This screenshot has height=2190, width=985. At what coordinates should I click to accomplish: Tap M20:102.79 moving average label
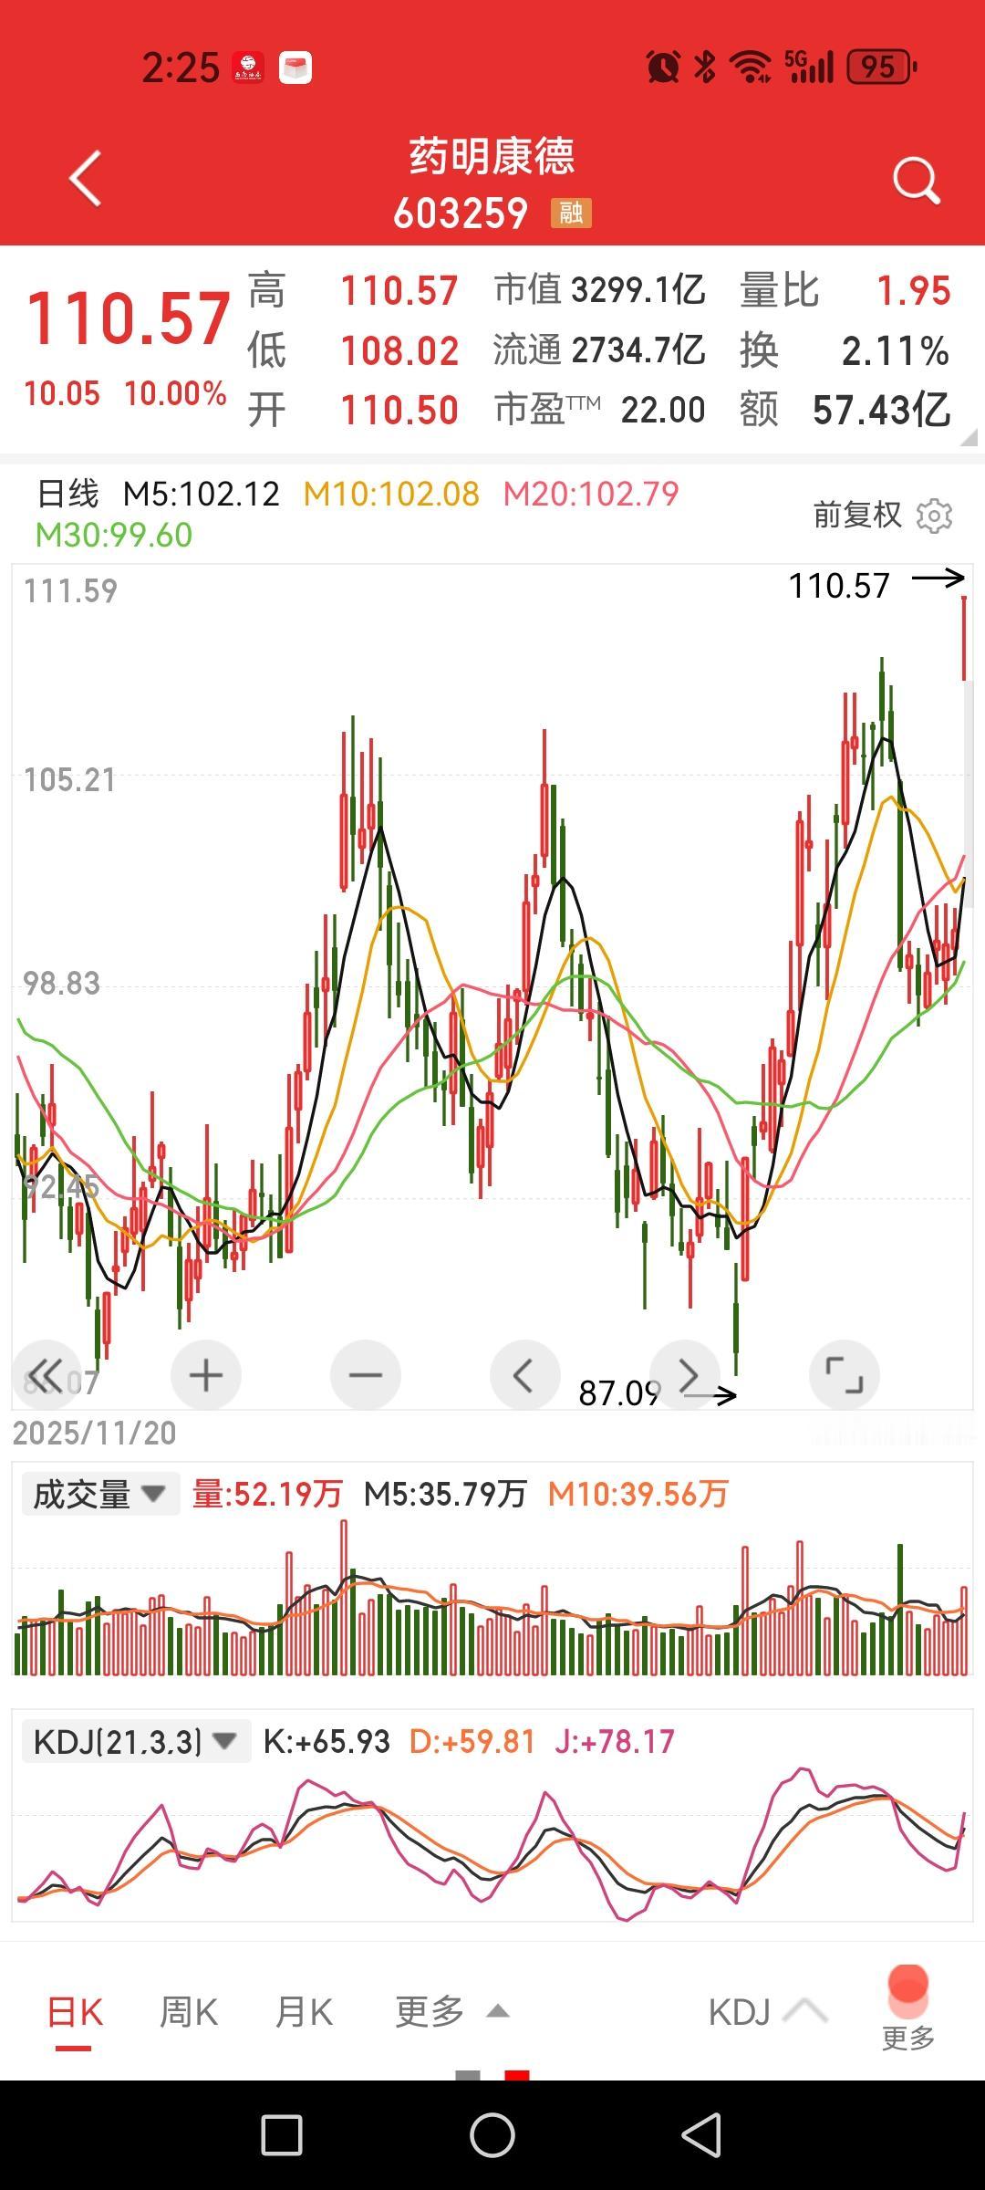pos(591,495)
